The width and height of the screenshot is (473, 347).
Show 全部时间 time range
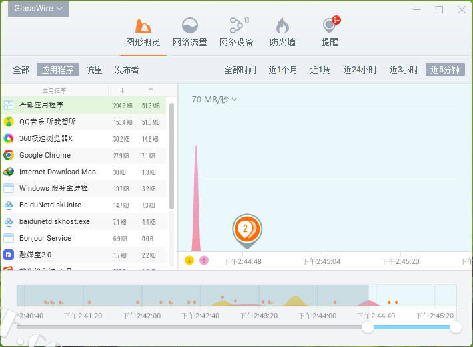[240, 70]
